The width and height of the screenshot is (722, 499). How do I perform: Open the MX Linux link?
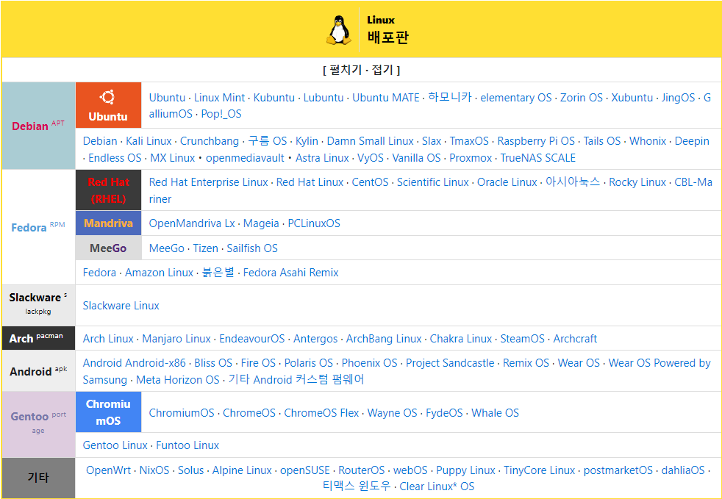[173, 158]
